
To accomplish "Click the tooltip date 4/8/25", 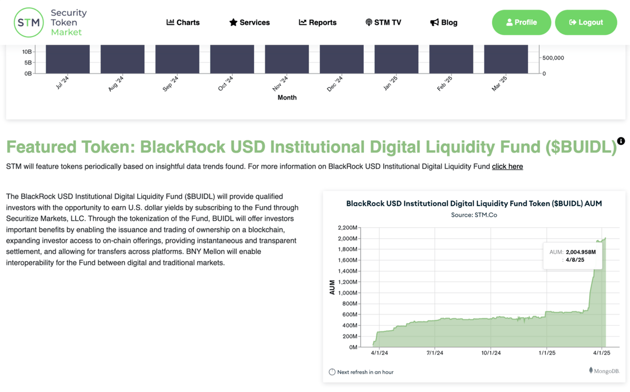I will point(575,260).
